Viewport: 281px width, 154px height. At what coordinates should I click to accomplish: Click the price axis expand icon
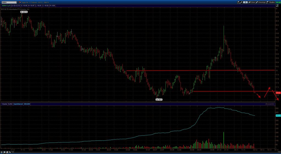pyautogui.click(x=277, y=6)
